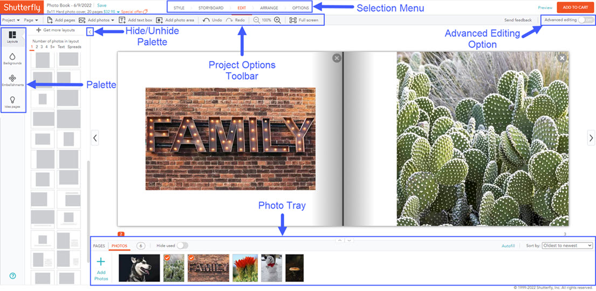This screenshot has height=291, width=596.
Task: Remove the cactus photo from right page
Action: [562, 58]
